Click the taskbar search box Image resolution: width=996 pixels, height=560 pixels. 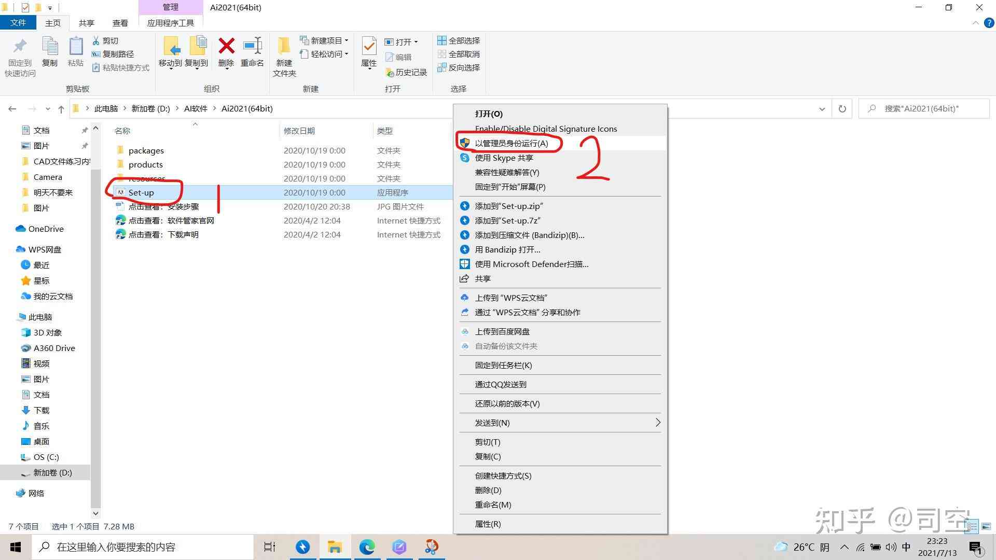[143, 547]
